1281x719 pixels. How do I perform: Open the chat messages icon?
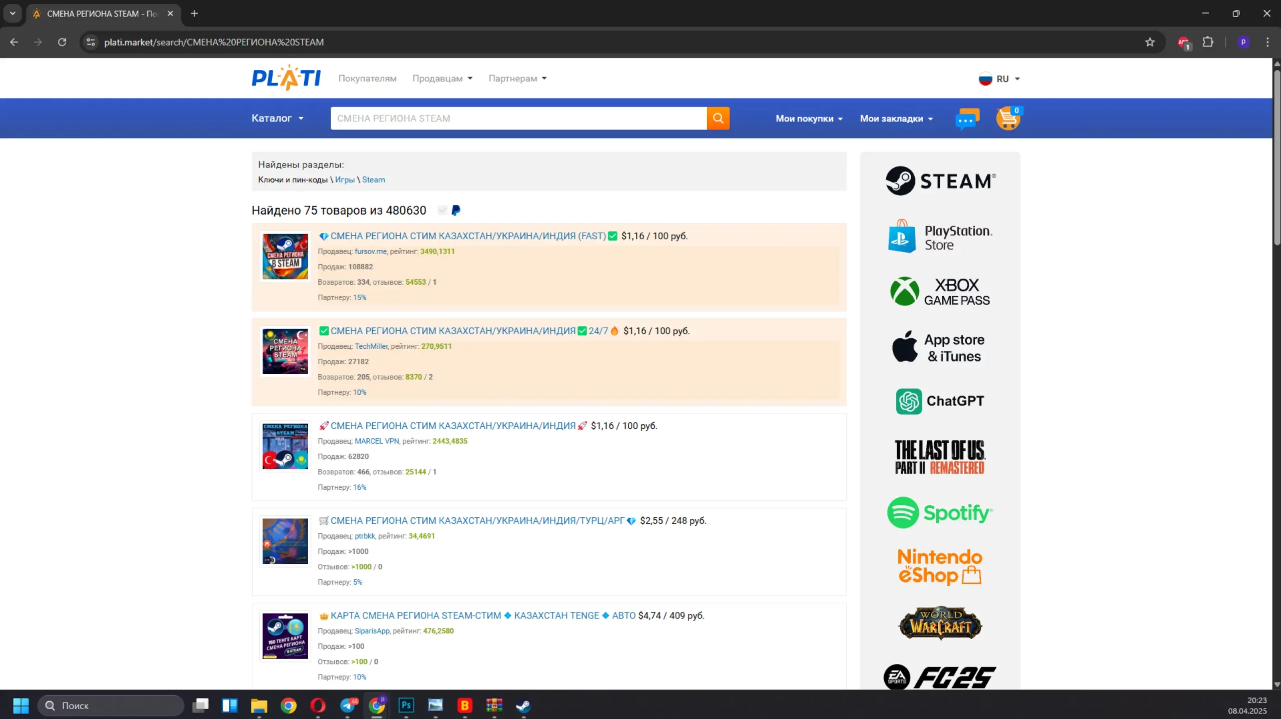(967, 119)
